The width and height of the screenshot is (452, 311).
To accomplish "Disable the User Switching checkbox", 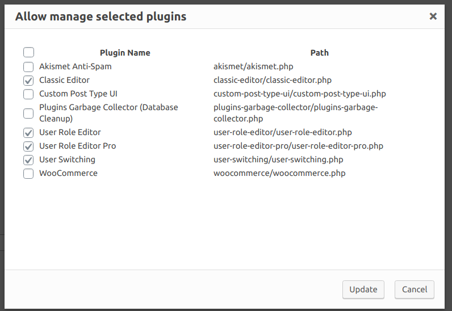I will click(x=28, y=159).
